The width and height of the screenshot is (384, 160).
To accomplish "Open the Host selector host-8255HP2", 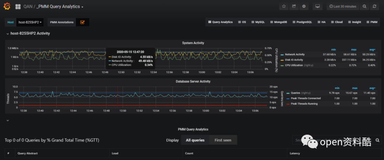I will [x=30, y=22].
